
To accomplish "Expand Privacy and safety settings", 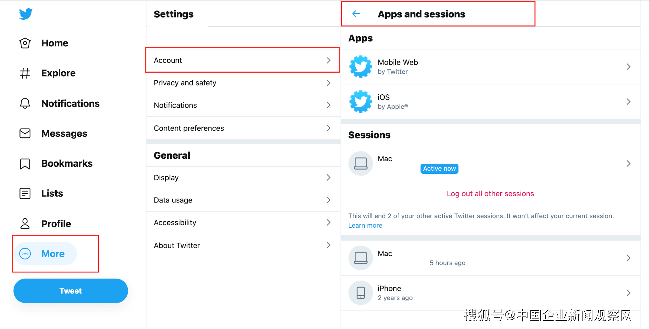I will click(244, 83).
